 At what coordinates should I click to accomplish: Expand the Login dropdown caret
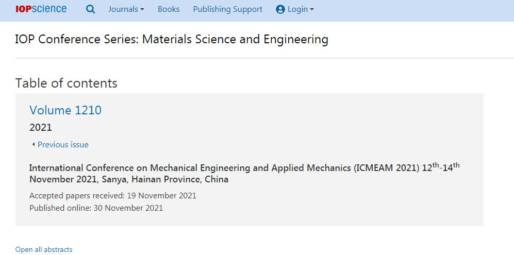tap(312, 9)
